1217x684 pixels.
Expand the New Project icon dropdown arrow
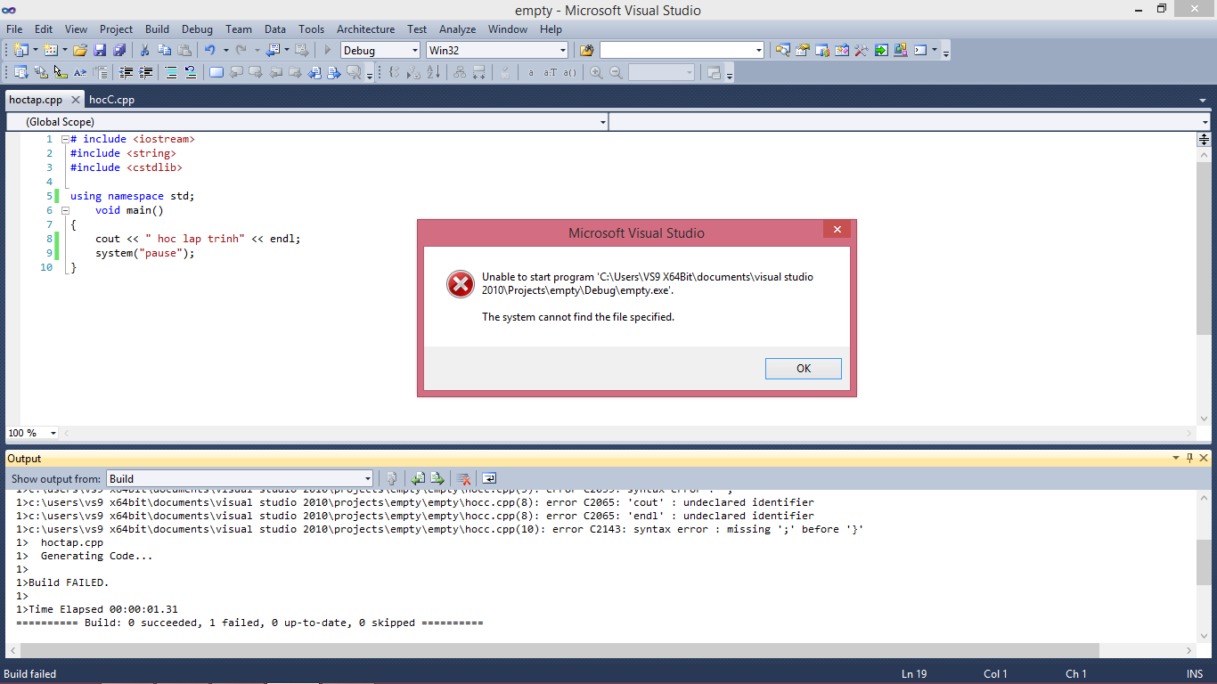point(34,50)
